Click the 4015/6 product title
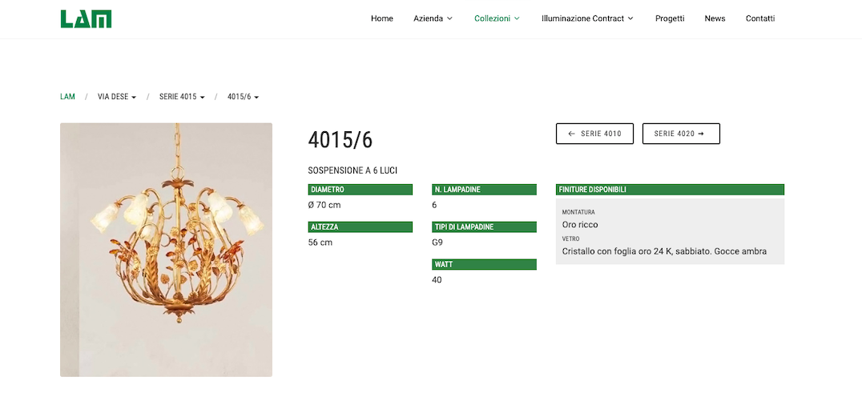Screen dimensions: 862x417 340,140
